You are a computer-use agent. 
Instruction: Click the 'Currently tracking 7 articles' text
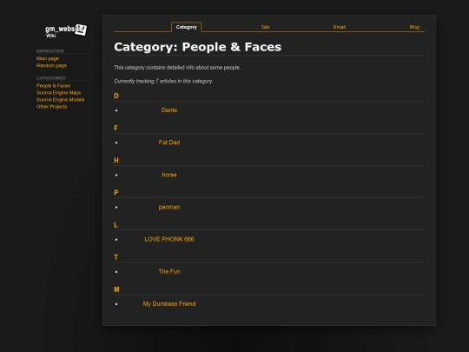[163, 81]
